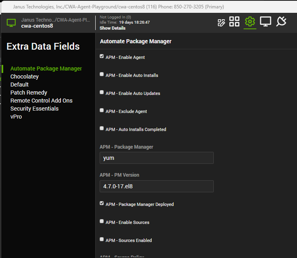Uncheck APM - Enable Agent checkbox
This screenshot has width=297, height=258.
coord(102,56)
